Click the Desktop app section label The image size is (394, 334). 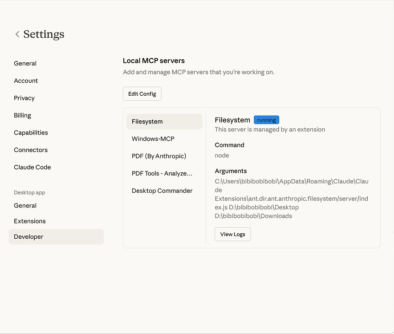(29, 193)
